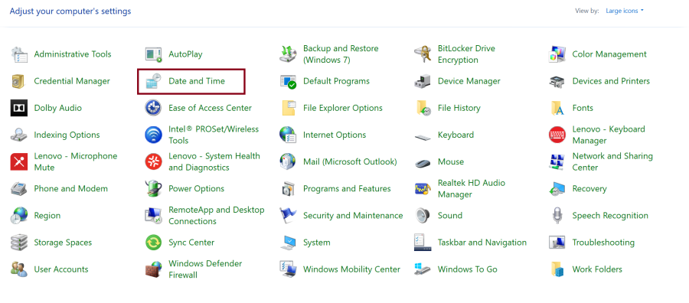This screenshot has height=303, width=689.
Task: Open Network and Sharing Center icon
Action: coord(557,161)
